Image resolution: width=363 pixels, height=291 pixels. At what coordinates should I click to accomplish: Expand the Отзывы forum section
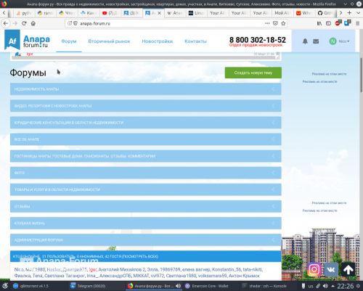point(146,206)
